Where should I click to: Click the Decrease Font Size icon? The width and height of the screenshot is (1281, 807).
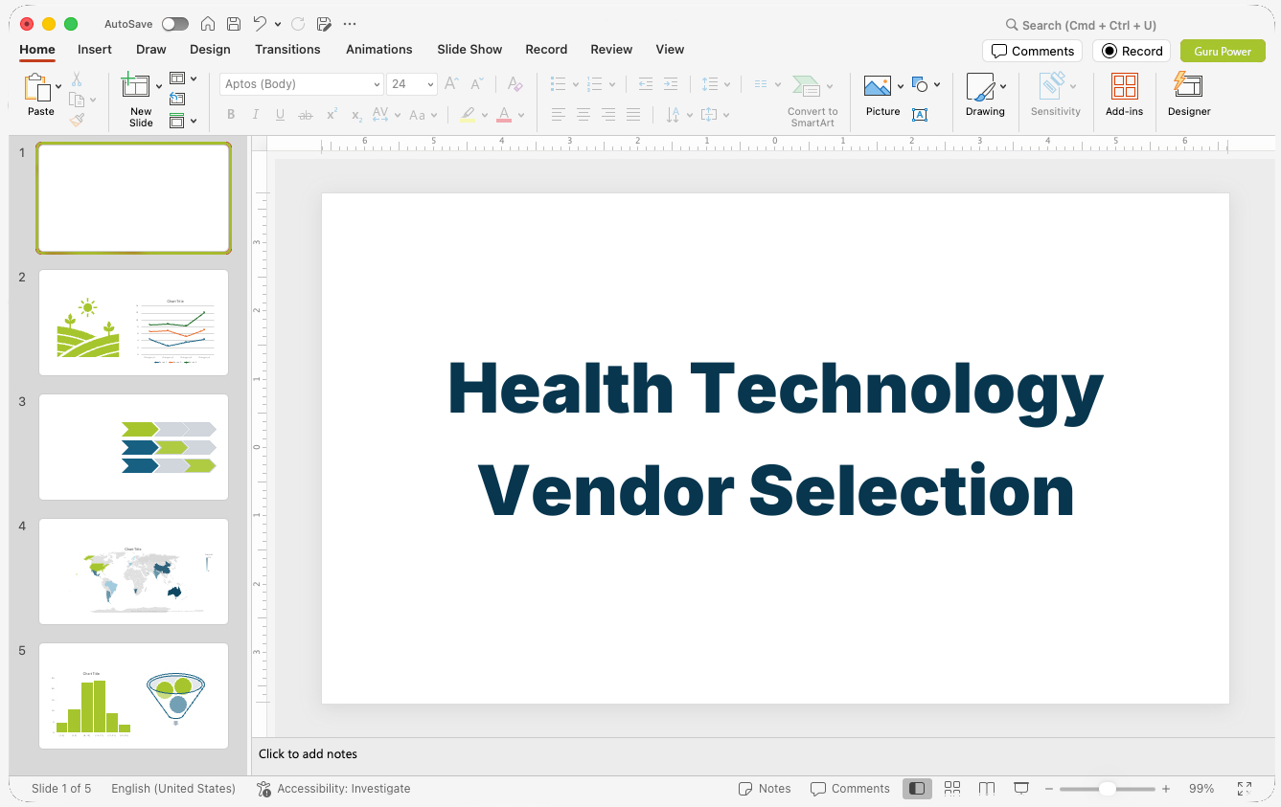[x=477, y=84]
